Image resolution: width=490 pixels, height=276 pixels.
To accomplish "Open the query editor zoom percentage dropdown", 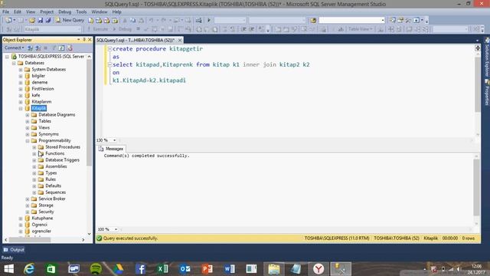I will pyautogui.click(x=115, y=140).
